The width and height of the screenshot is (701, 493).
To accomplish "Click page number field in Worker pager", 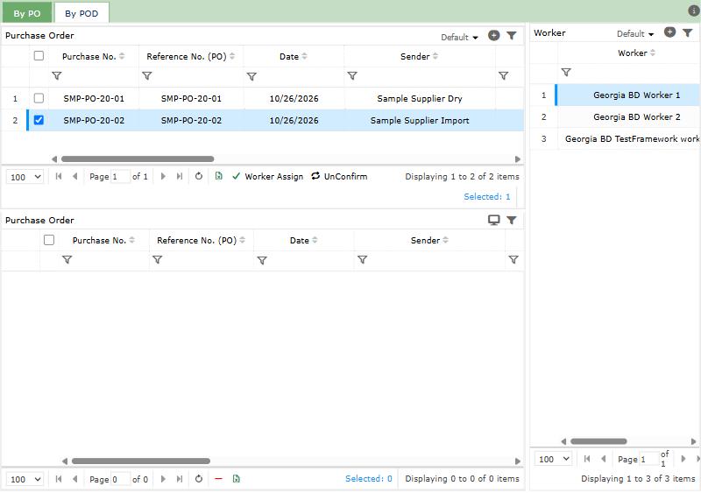I will pos(649,459).
